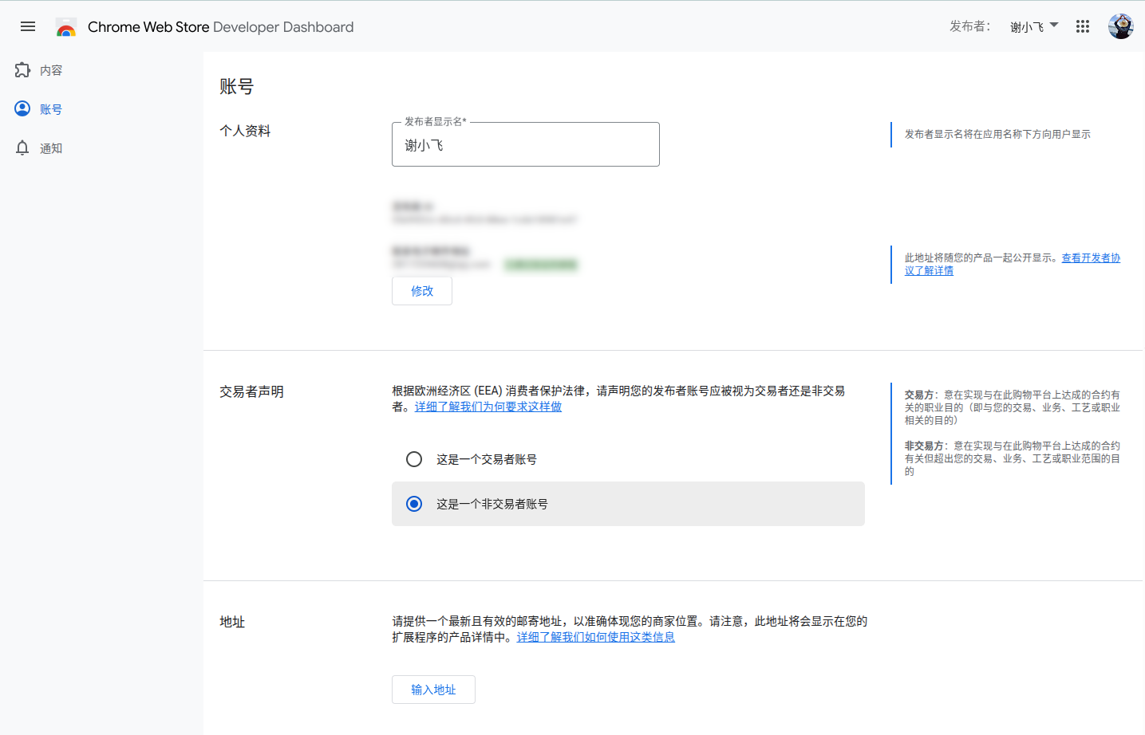Open the Google apps grid launcher
1145x735 pixels.
(1083, 26)
